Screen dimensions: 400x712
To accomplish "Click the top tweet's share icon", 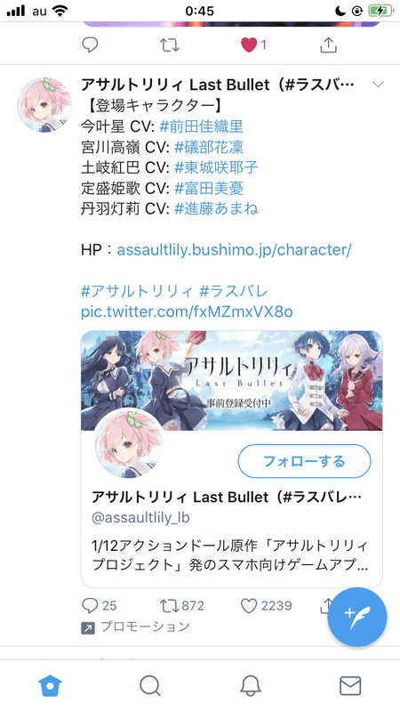I will [x=328, y=44].
